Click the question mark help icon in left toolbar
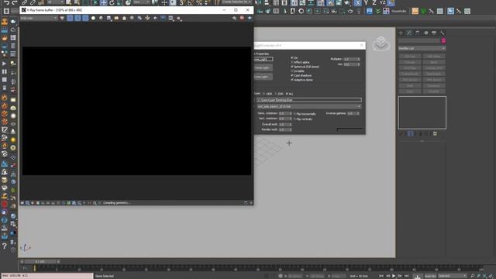496x279 pixels. [x=5, y=246]
